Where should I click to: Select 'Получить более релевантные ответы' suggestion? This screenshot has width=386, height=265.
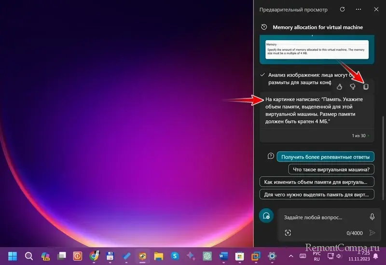(x=325, y=157)
